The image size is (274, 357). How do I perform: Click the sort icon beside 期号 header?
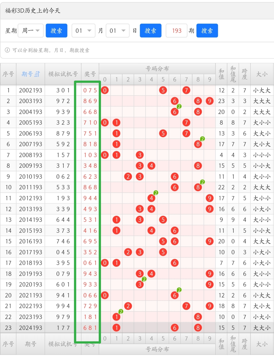pos(37,74)
